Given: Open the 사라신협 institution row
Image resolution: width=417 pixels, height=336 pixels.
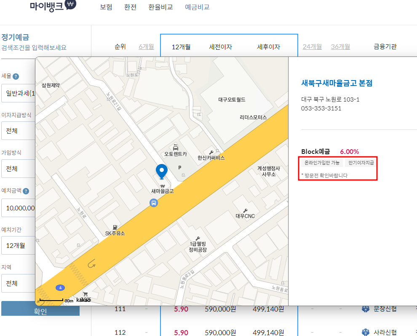Looking at the screenshot, I should coord(385,332).
